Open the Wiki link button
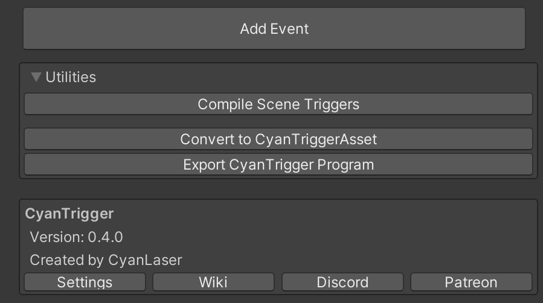The height and width of the screenshot is (303, 543). [213, 282]
